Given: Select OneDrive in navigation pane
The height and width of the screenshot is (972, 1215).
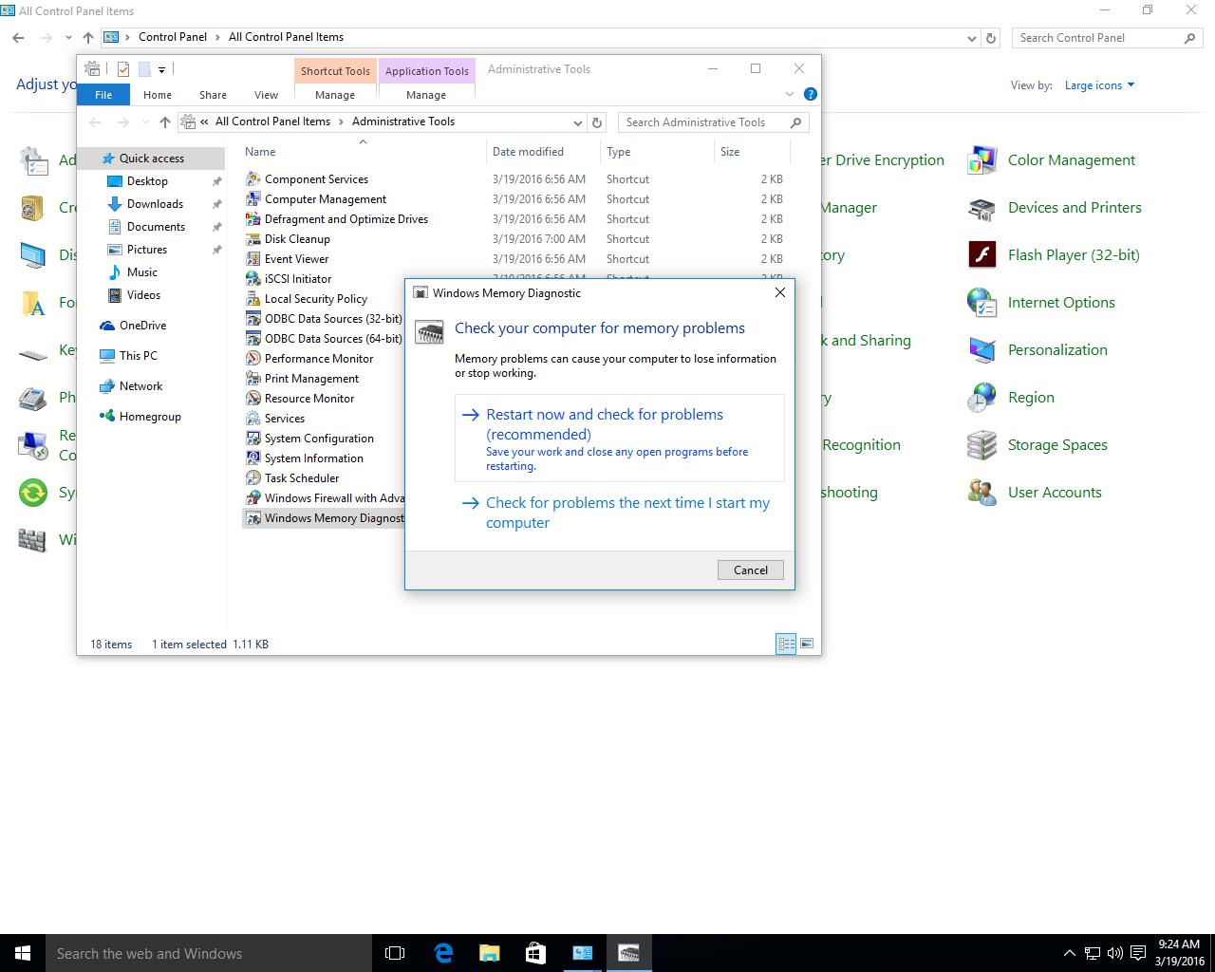Looking at the screenshot, I should pyautogui.click(x=142, y=326).
